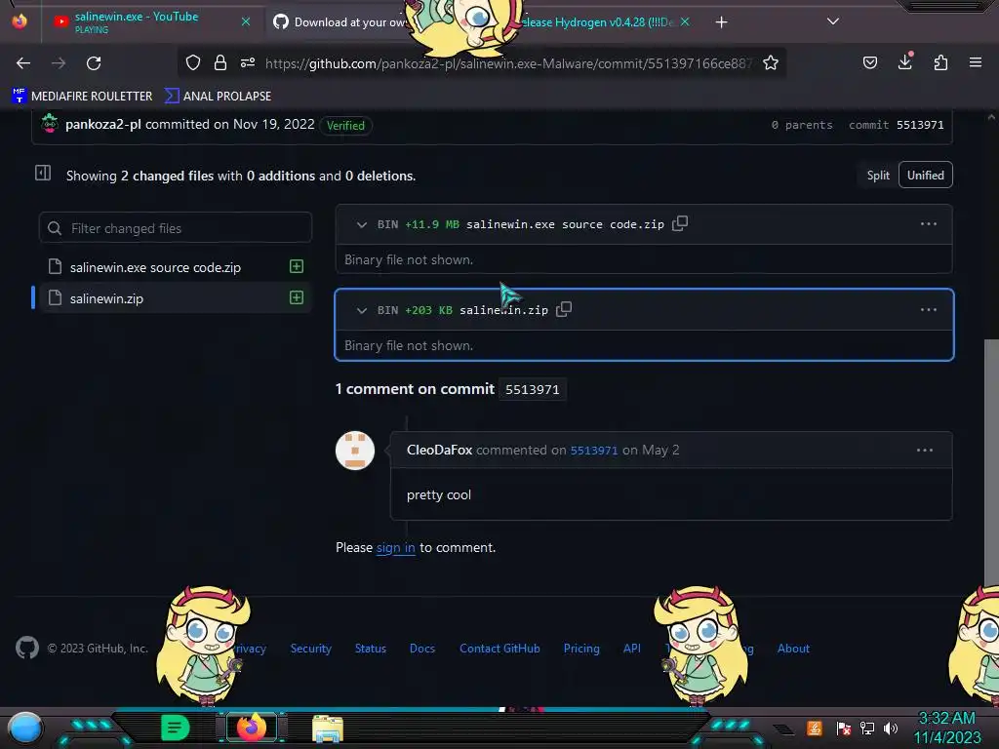Copy the salinewin.zip file path
The width and height of the screenshot is (999, 749).
(564, 309)
